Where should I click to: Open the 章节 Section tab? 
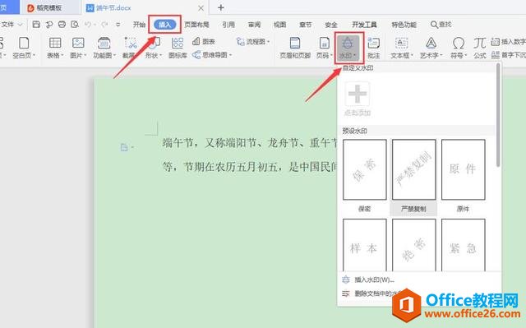click(305, 25)
